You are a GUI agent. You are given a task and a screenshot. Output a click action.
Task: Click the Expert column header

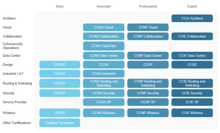pos(192,7)
